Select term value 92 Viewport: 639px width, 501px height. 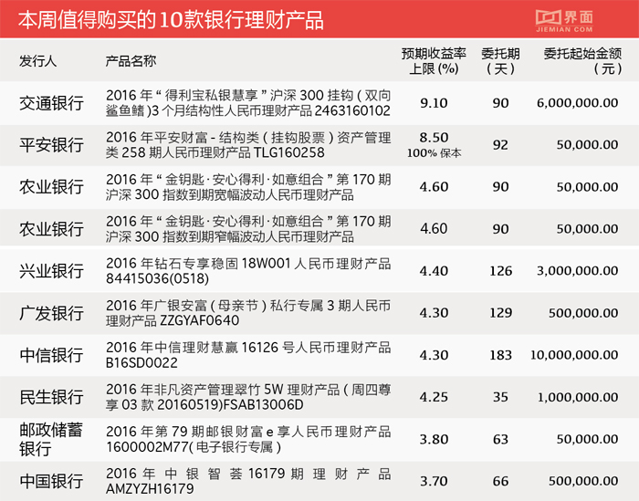pos(500,145)
